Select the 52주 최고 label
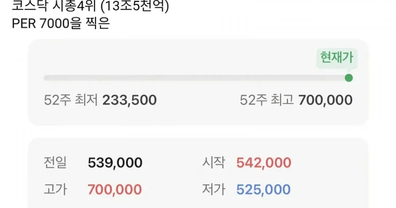 267,100
